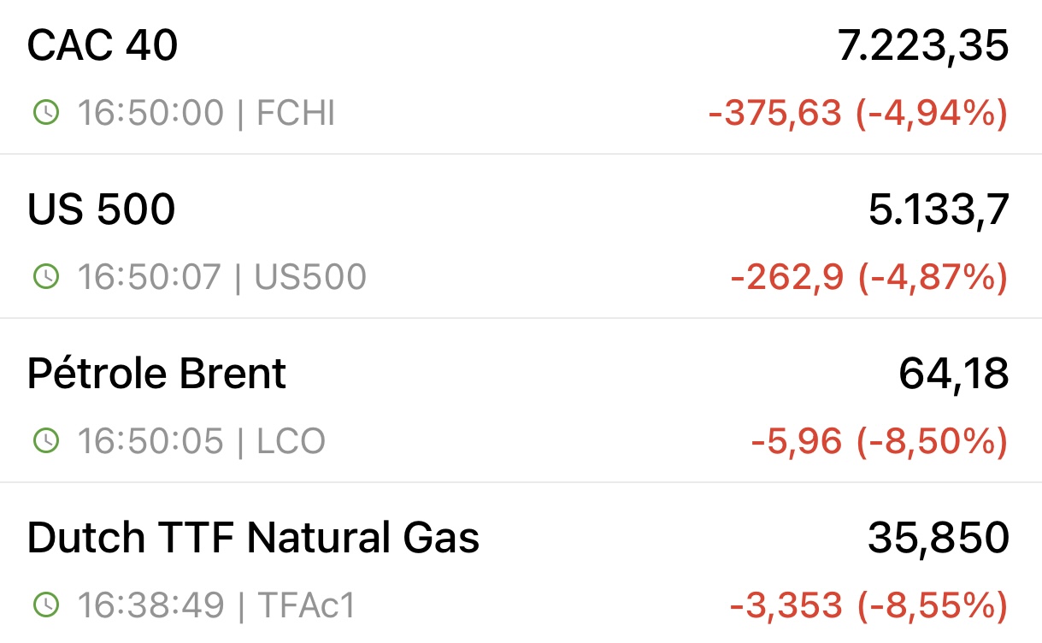This screenshot has width=1042, height=643.
Task: Tap the FCHI ticker symbol
Action: [x=296, y=113]
